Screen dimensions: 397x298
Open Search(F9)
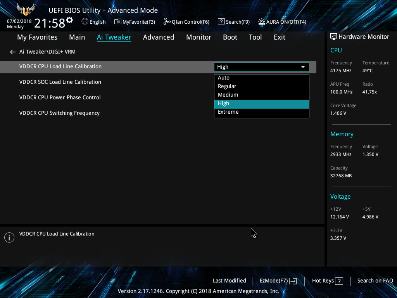[x=234, y=22]
